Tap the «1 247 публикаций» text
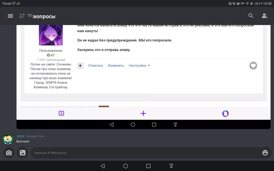This screenshot has width=274, height=171. coord(51,60)
